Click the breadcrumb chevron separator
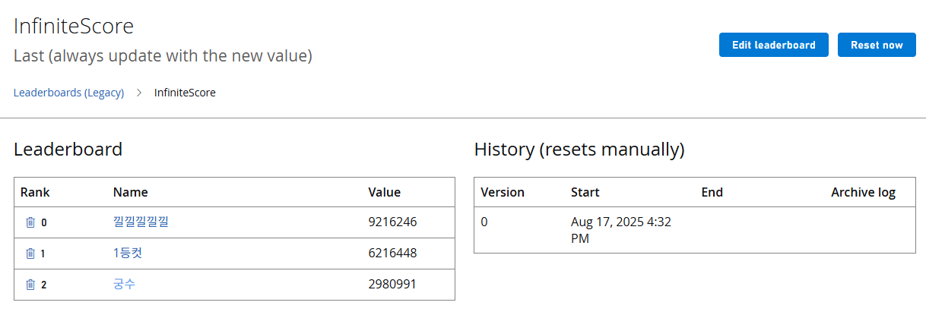The height and width of the screenshot is (315, 926). (x=139, y=93)
